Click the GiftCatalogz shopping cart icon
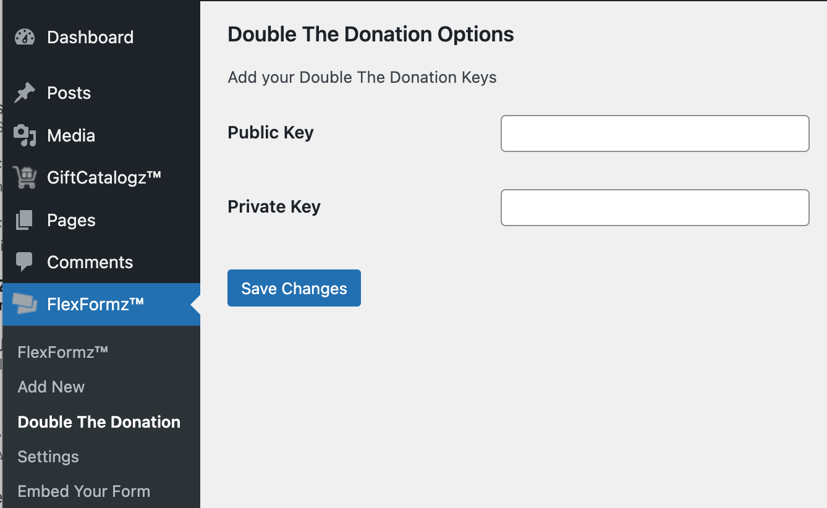Viewport: 827px width, 508px height. point(25,178)
